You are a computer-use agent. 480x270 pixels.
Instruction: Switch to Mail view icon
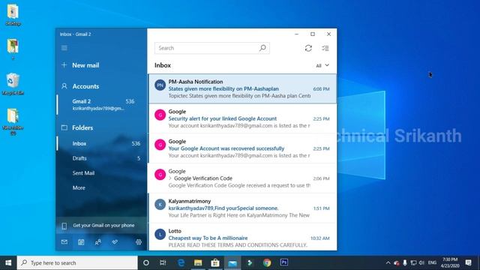[x=64, y=242]
